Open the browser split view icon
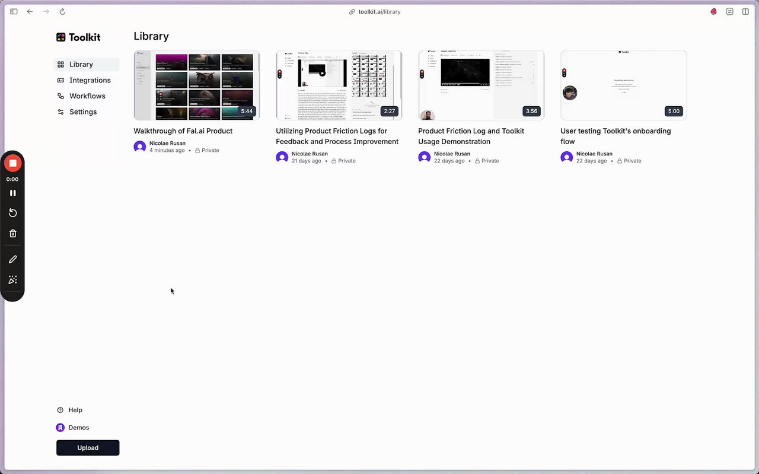This screenshot has width=759, height=474. [745, 11]
